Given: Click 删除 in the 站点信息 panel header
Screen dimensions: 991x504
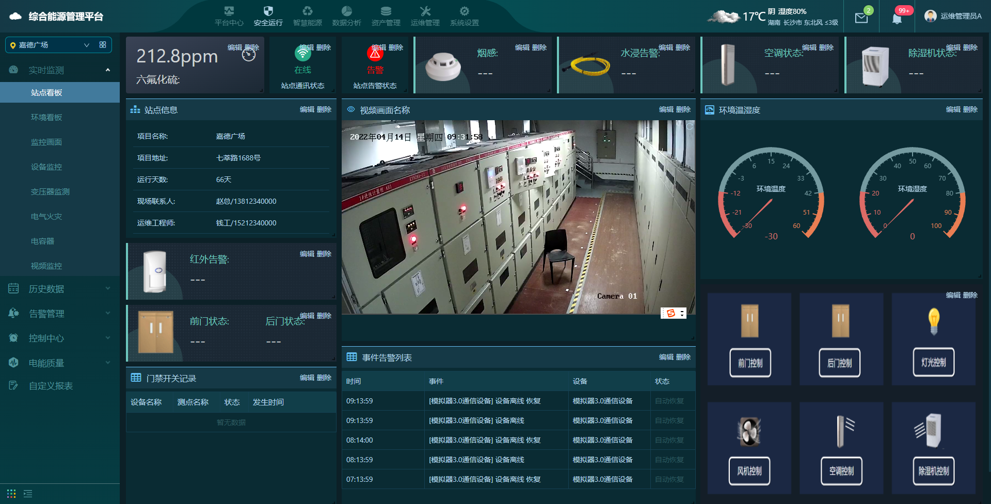Looking at the screenshot, I should (324, 109).
